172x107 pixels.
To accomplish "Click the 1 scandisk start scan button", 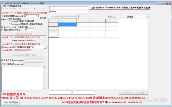I will 24,34.
